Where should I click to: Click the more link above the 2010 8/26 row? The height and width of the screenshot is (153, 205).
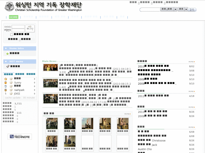point(191,107)
